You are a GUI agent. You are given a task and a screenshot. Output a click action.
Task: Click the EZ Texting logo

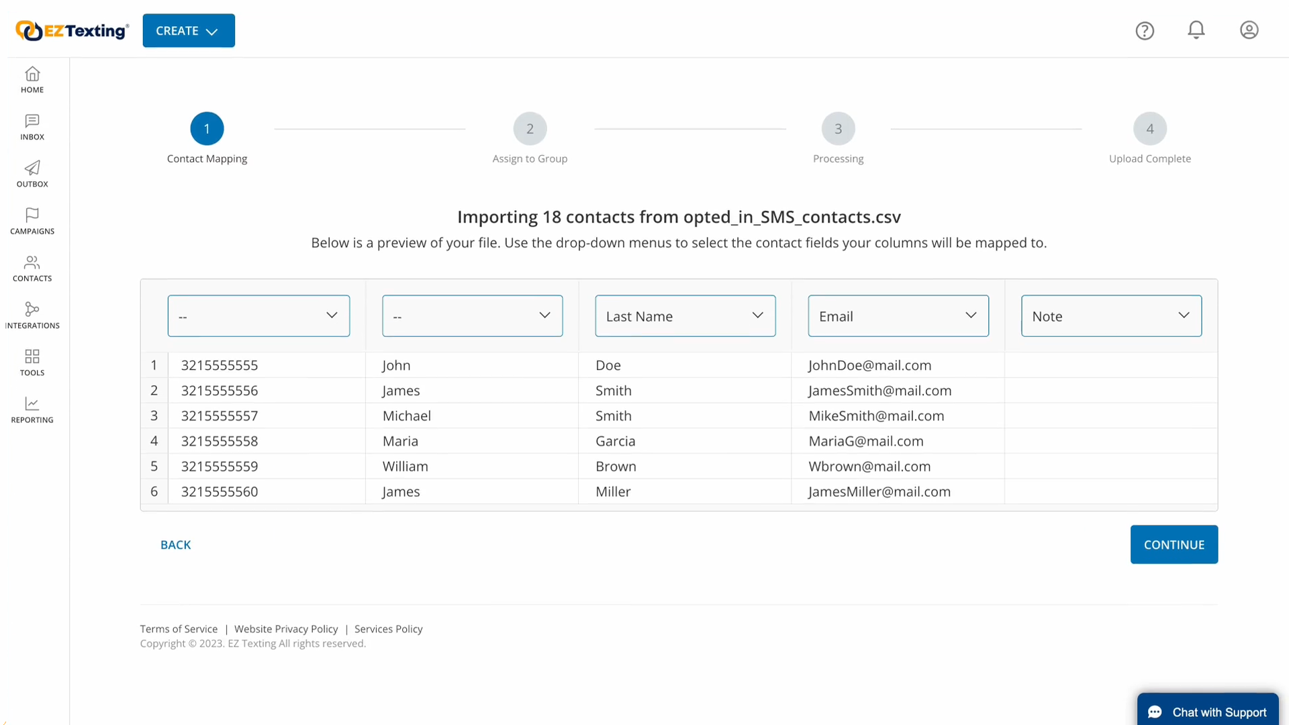pyautogui.click(x=71, y=30)
